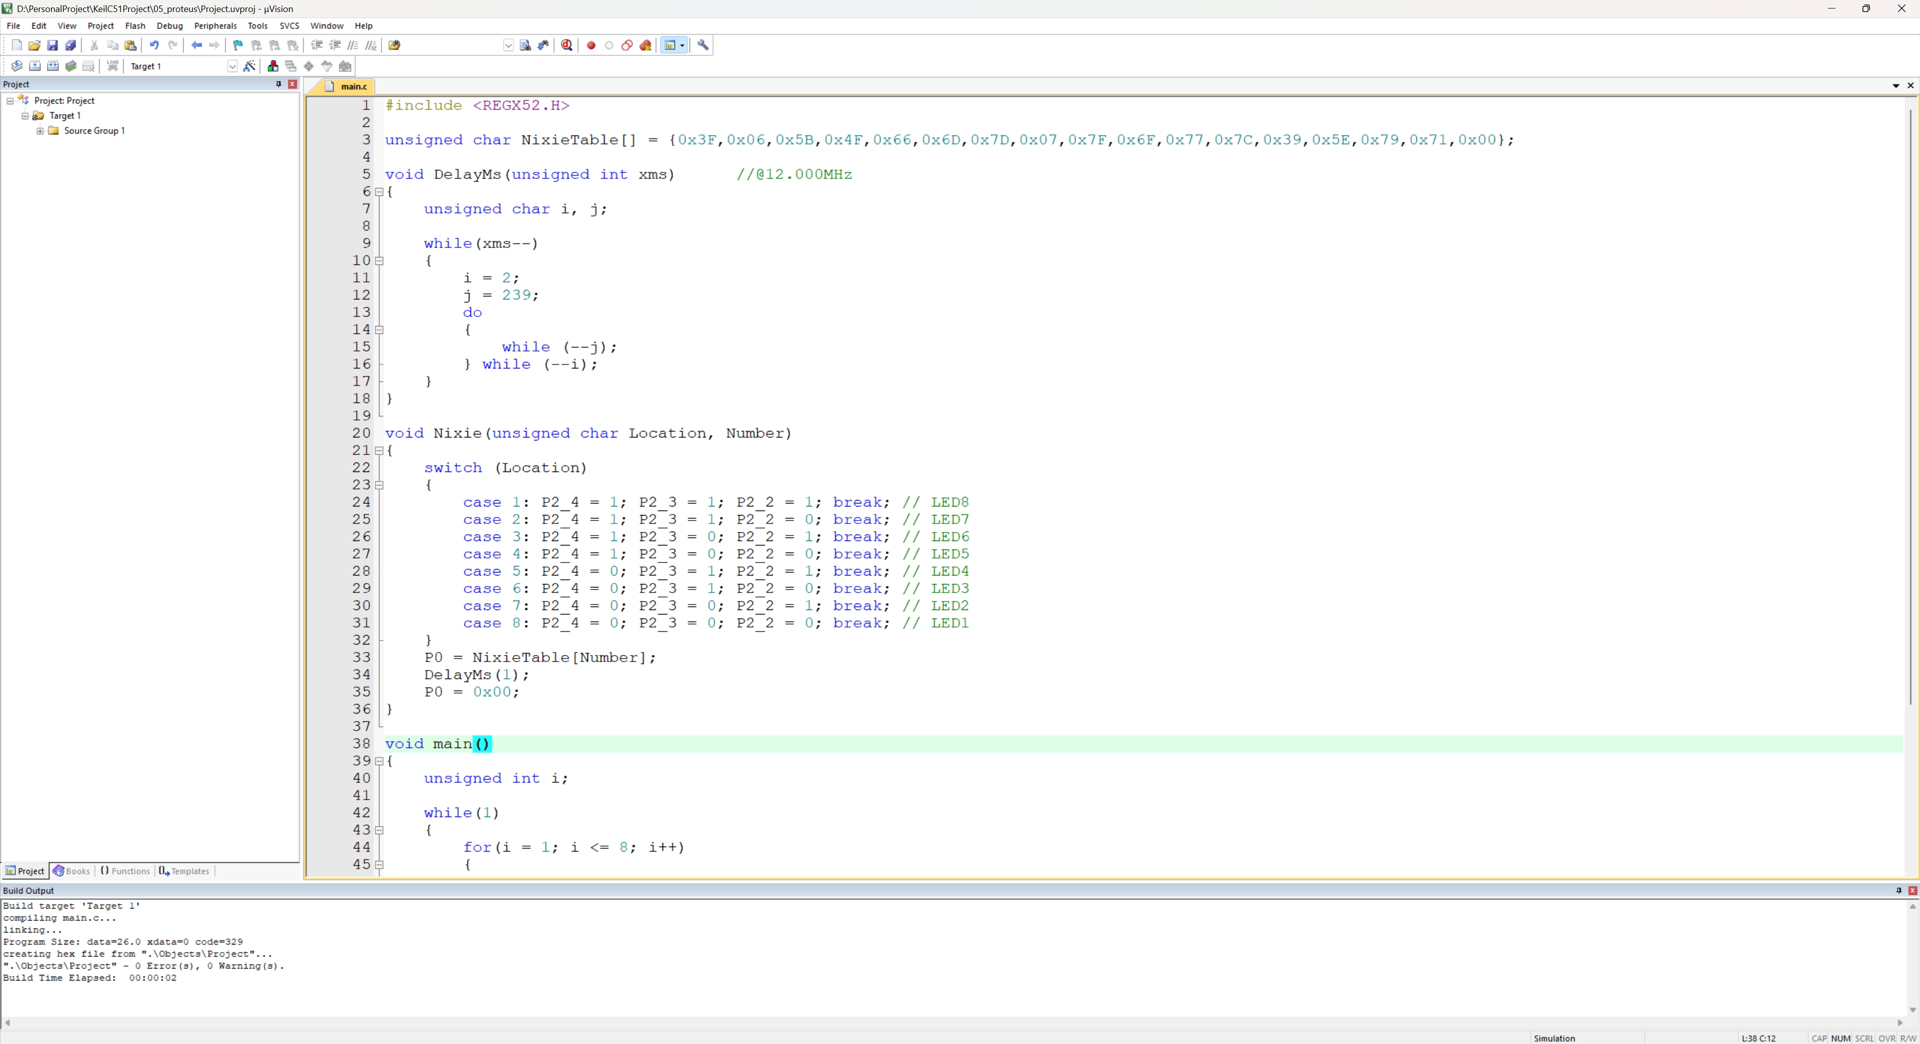This screenshot has height=1044, width=1920.
Task: Switch to the Functions panel tab
Action: (125, 871)
